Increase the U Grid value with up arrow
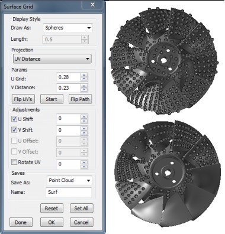Screen dimensions: 225x234 (x=84, y=75)
